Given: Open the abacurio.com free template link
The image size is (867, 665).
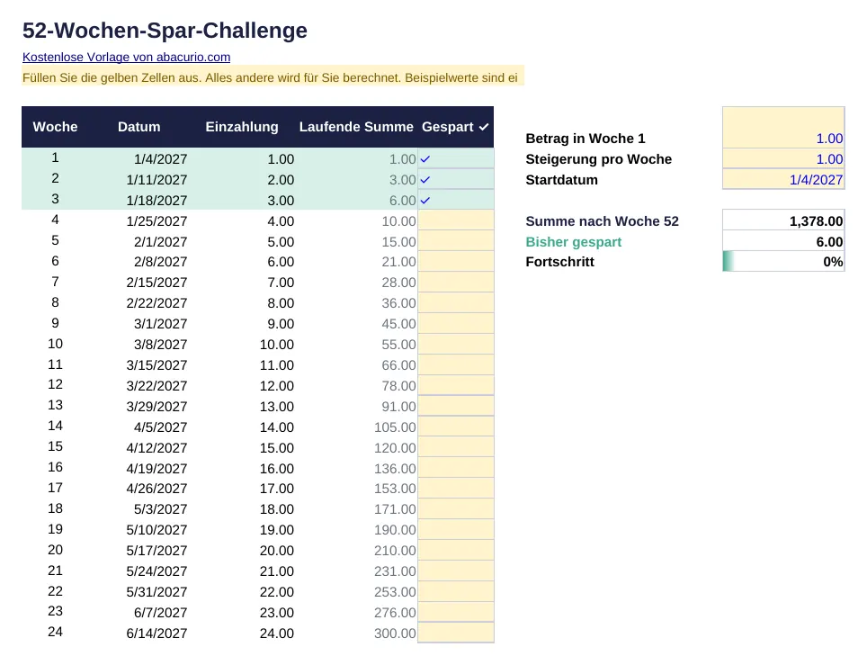Looking at the screenshot, I should pos(126,57).
